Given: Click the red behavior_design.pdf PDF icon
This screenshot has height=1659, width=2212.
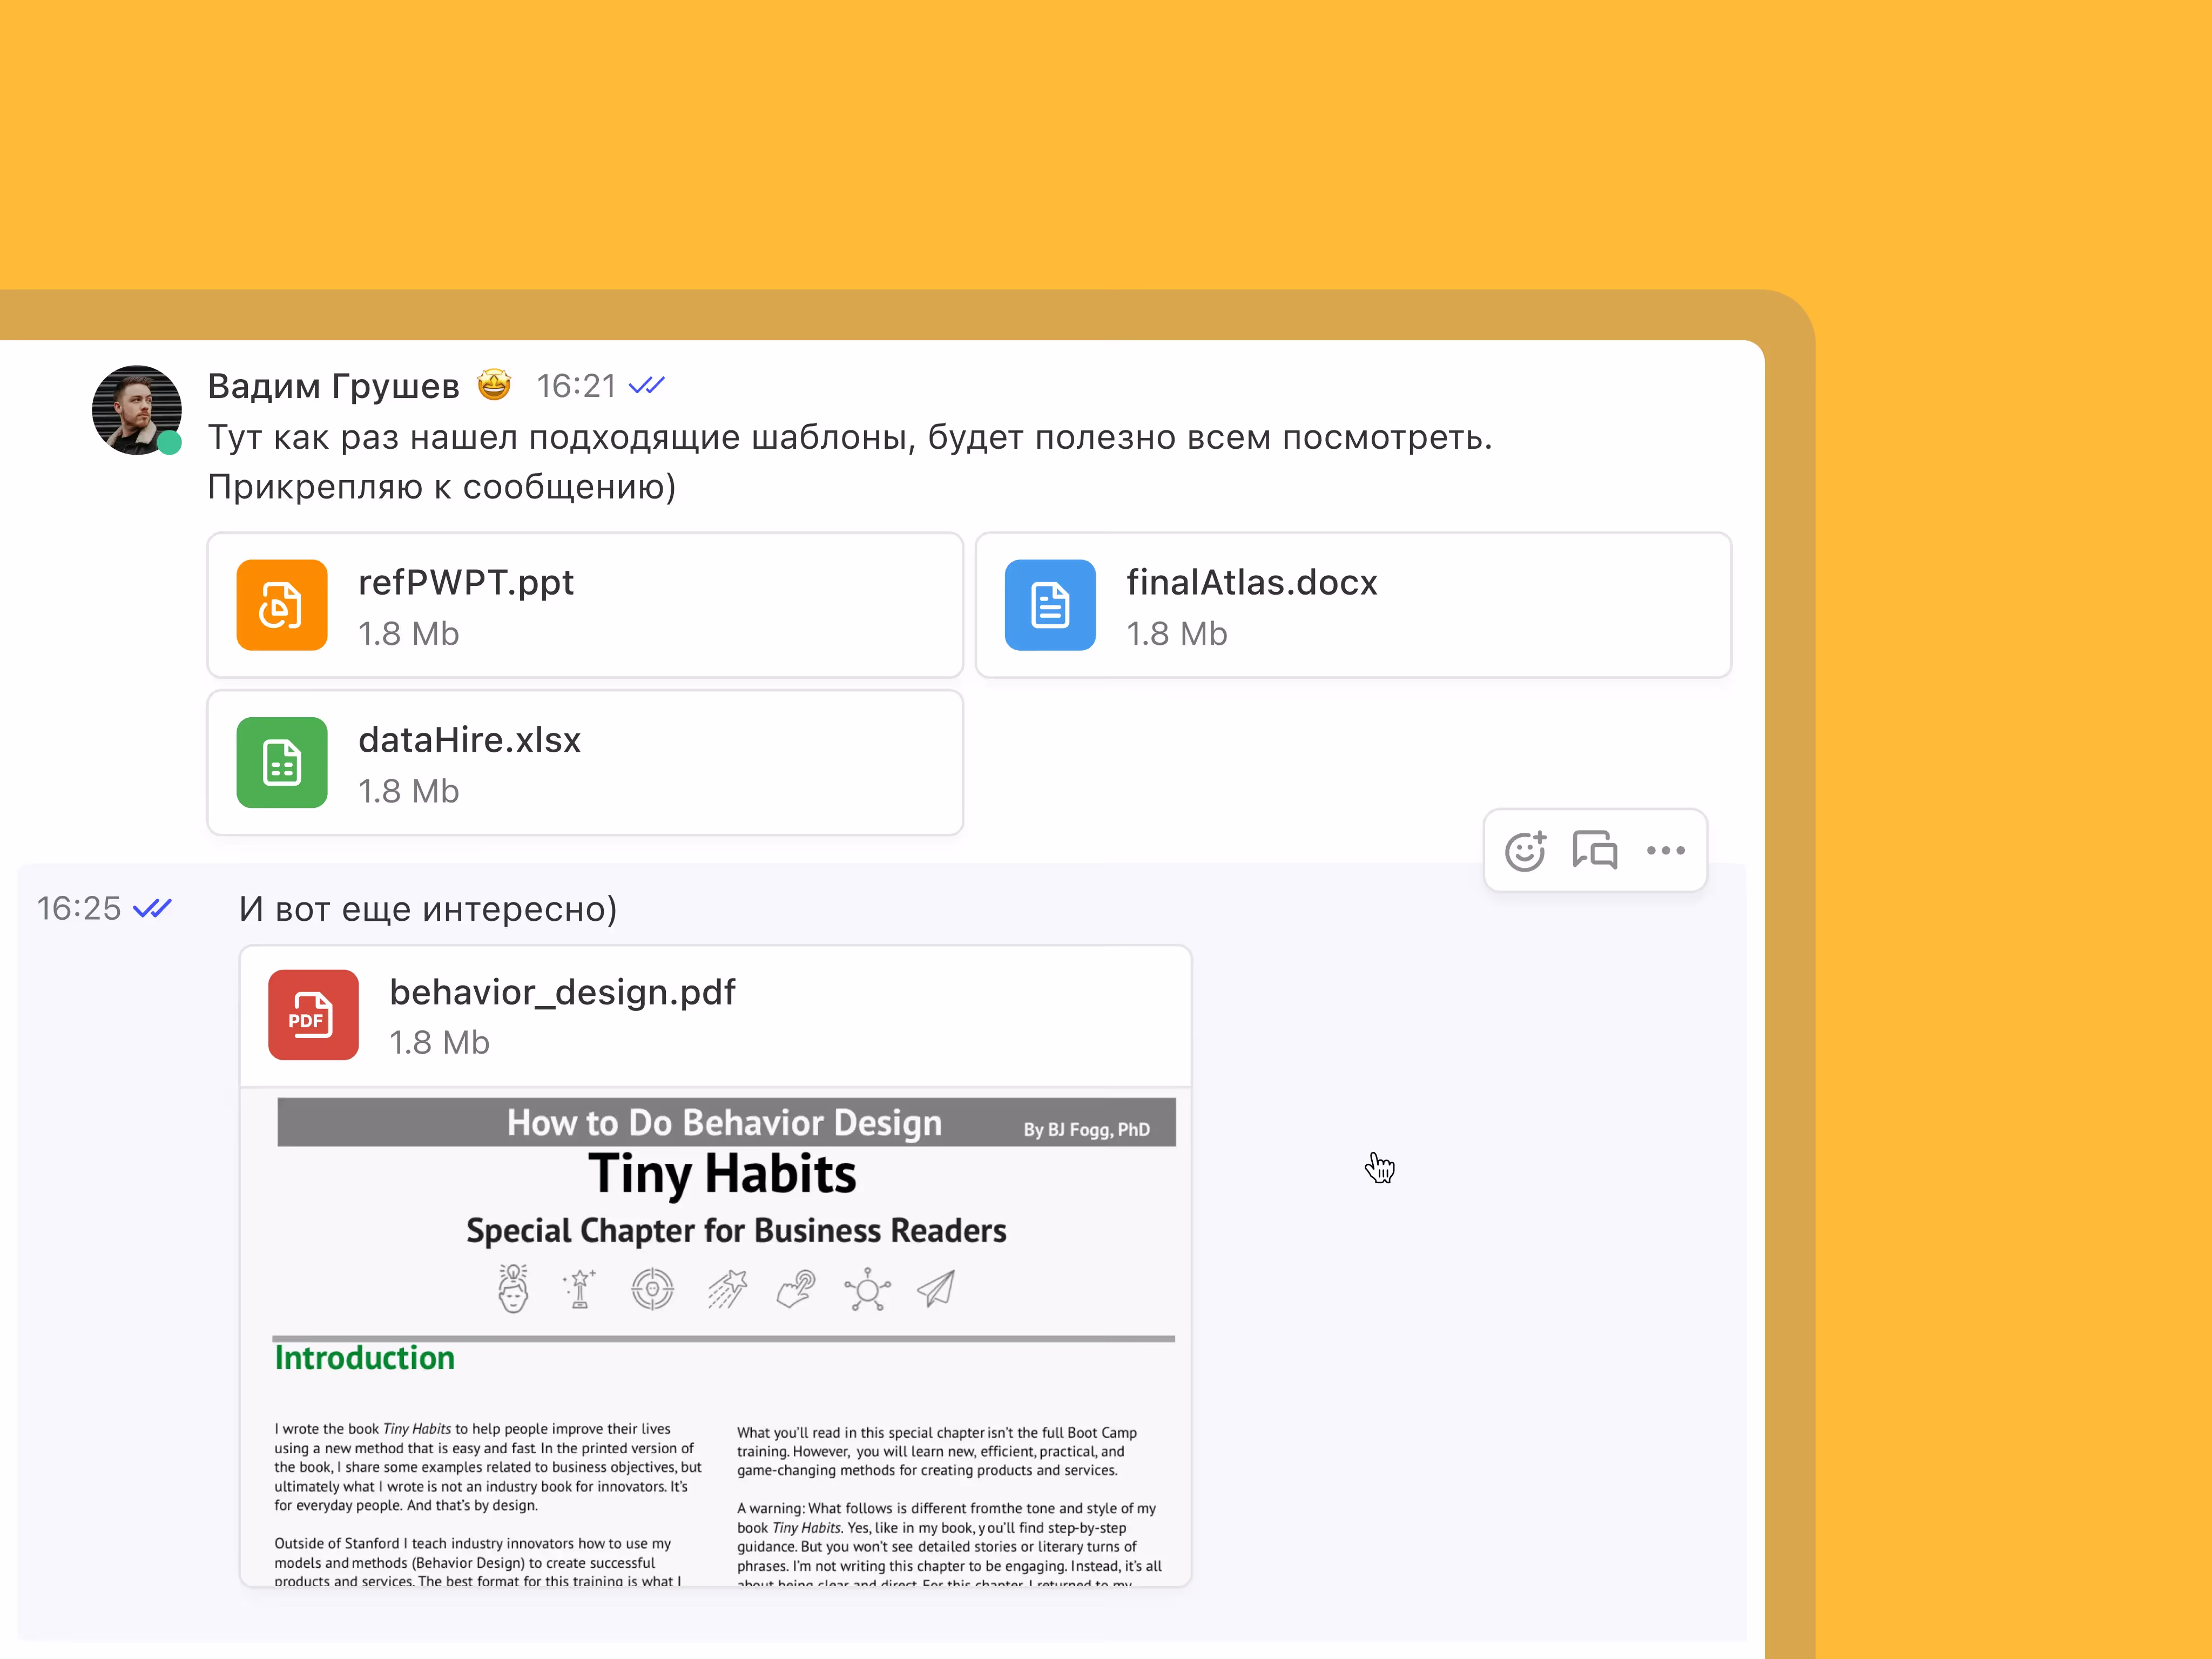Looking at the screenshot, I should tap(313, 1015).
